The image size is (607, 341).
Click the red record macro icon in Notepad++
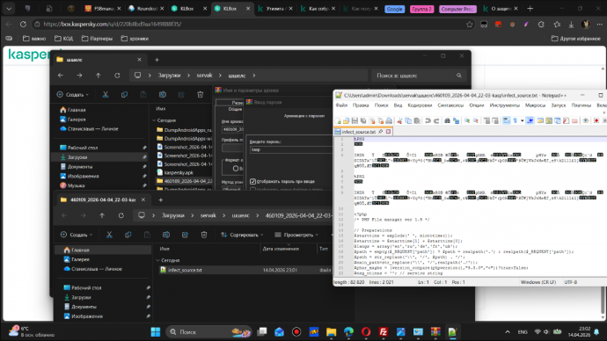click(596, 121)
